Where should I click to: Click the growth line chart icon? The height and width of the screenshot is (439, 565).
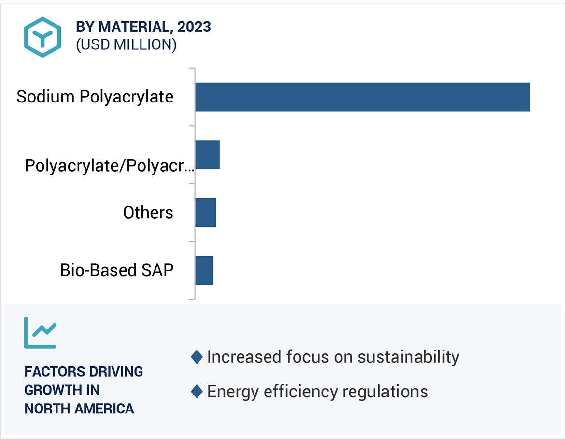coord(40,332)
